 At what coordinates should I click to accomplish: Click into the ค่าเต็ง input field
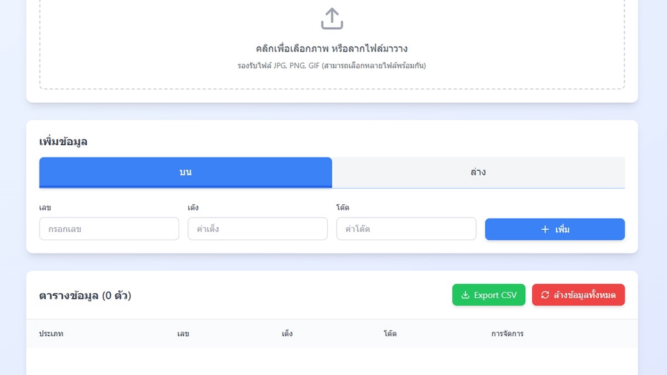click(x=257, y=229)
